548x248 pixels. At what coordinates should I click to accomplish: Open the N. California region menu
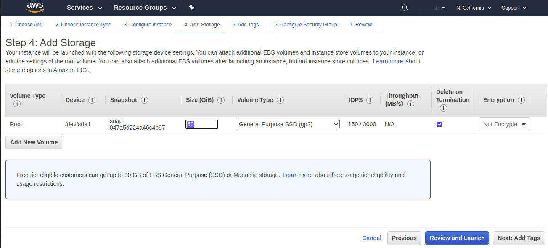474,8
